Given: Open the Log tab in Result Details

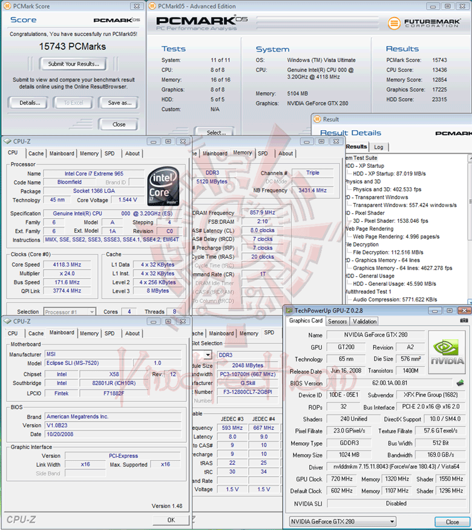Looking at the screenshot, I should click(378, 147).
